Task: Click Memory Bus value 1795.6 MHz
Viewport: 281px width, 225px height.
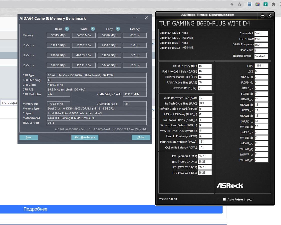Action: 58,104
